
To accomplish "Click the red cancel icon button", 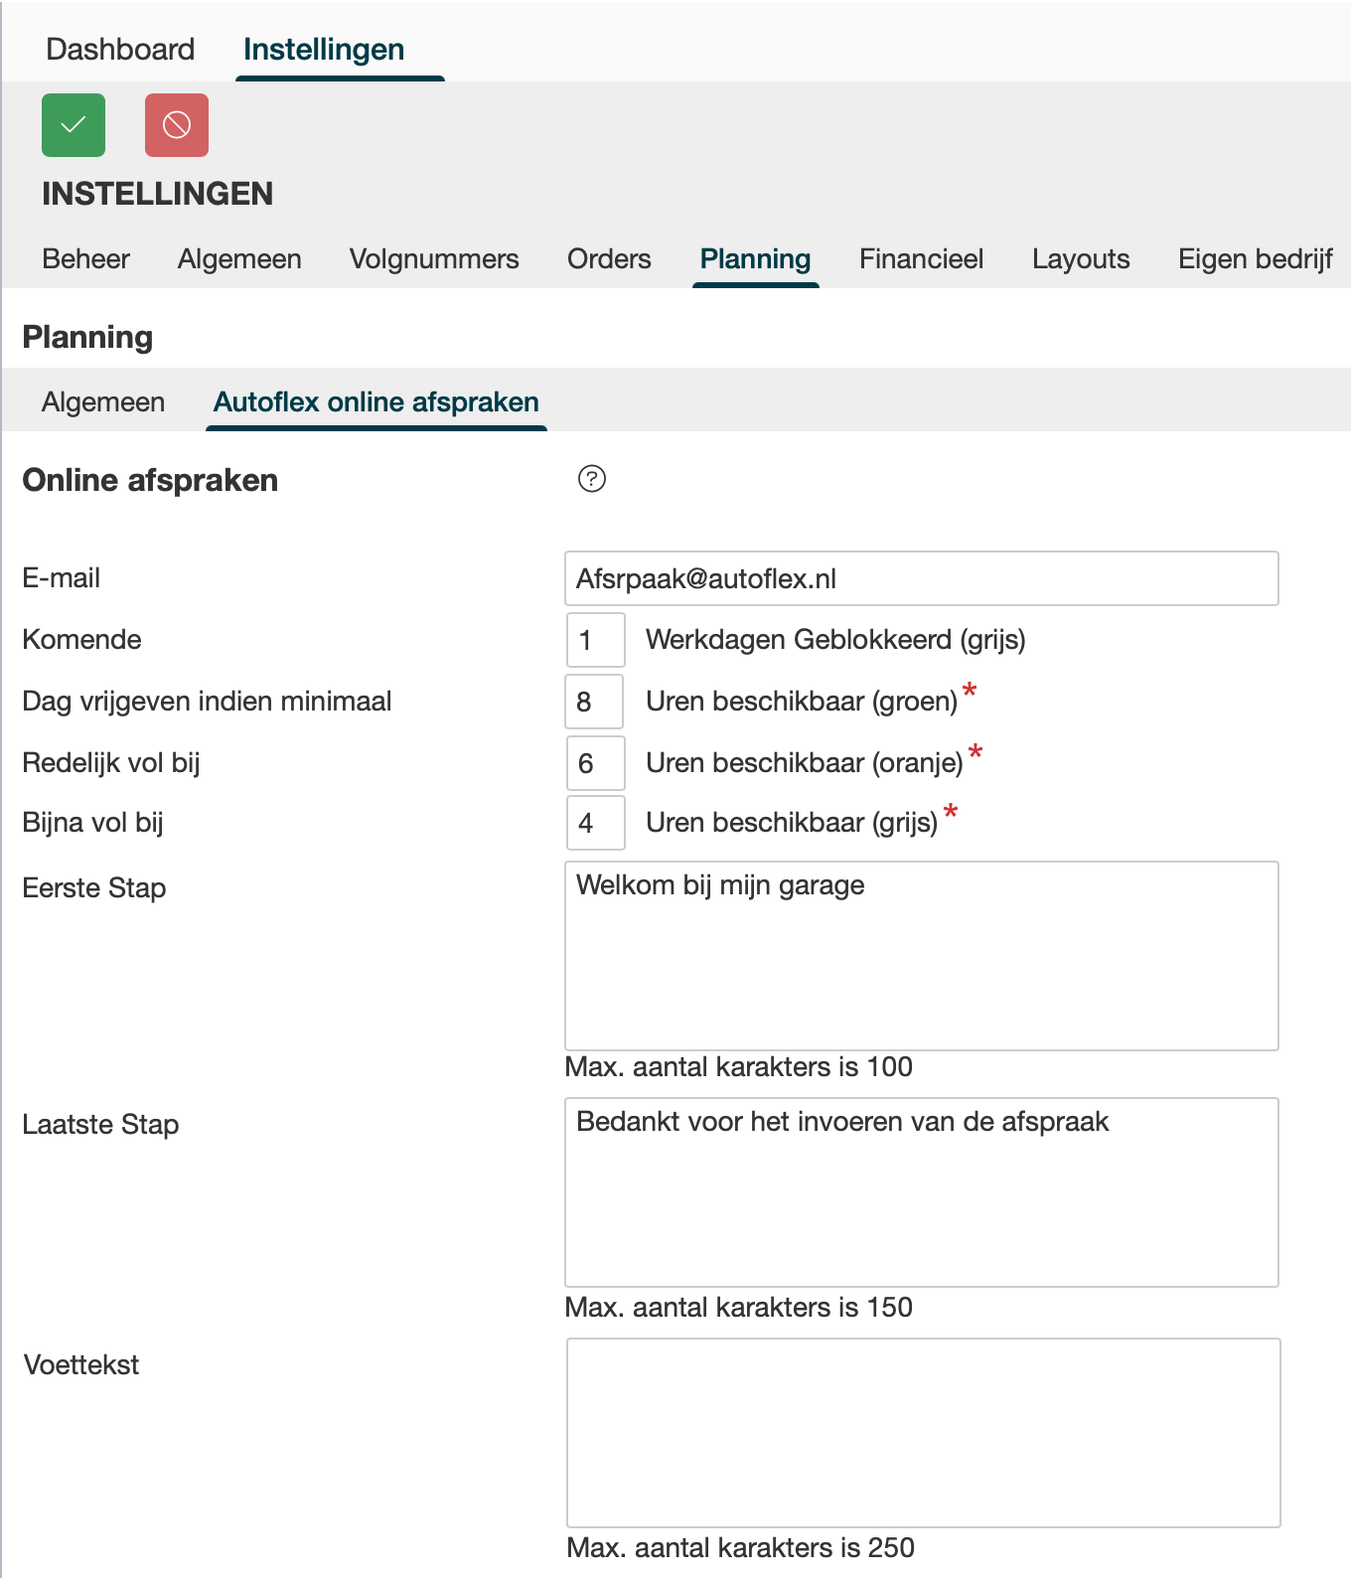I will click(x=177, y=125).
